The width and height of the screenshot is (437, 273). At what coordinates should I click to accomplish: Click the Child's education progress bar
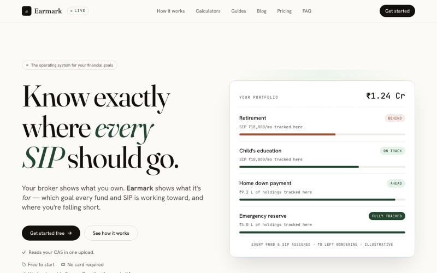coord(322,167)
